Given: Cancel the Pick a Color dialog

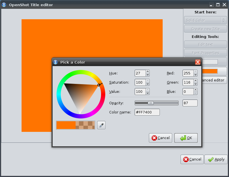Looking at the screenshot, I should click(x=161, y=138).
